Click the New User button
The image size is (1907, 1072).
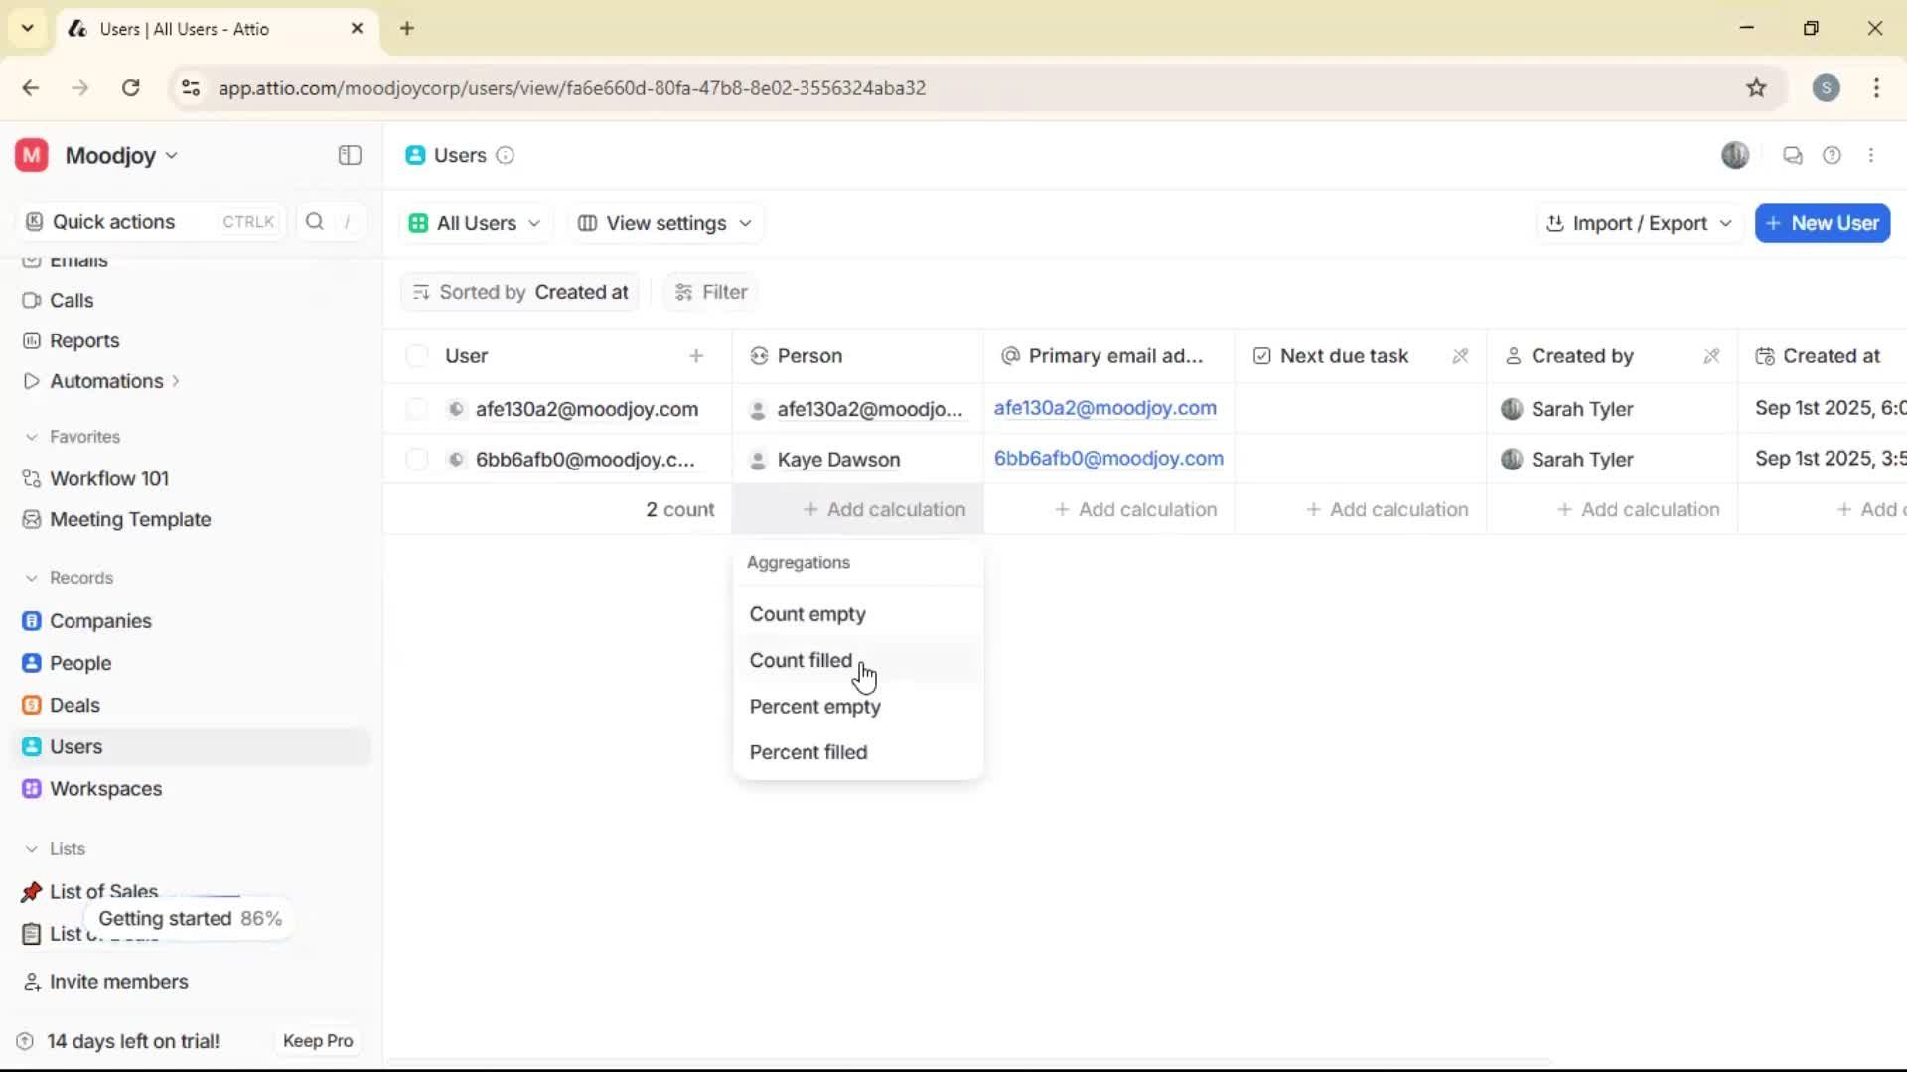[1823, 223]
